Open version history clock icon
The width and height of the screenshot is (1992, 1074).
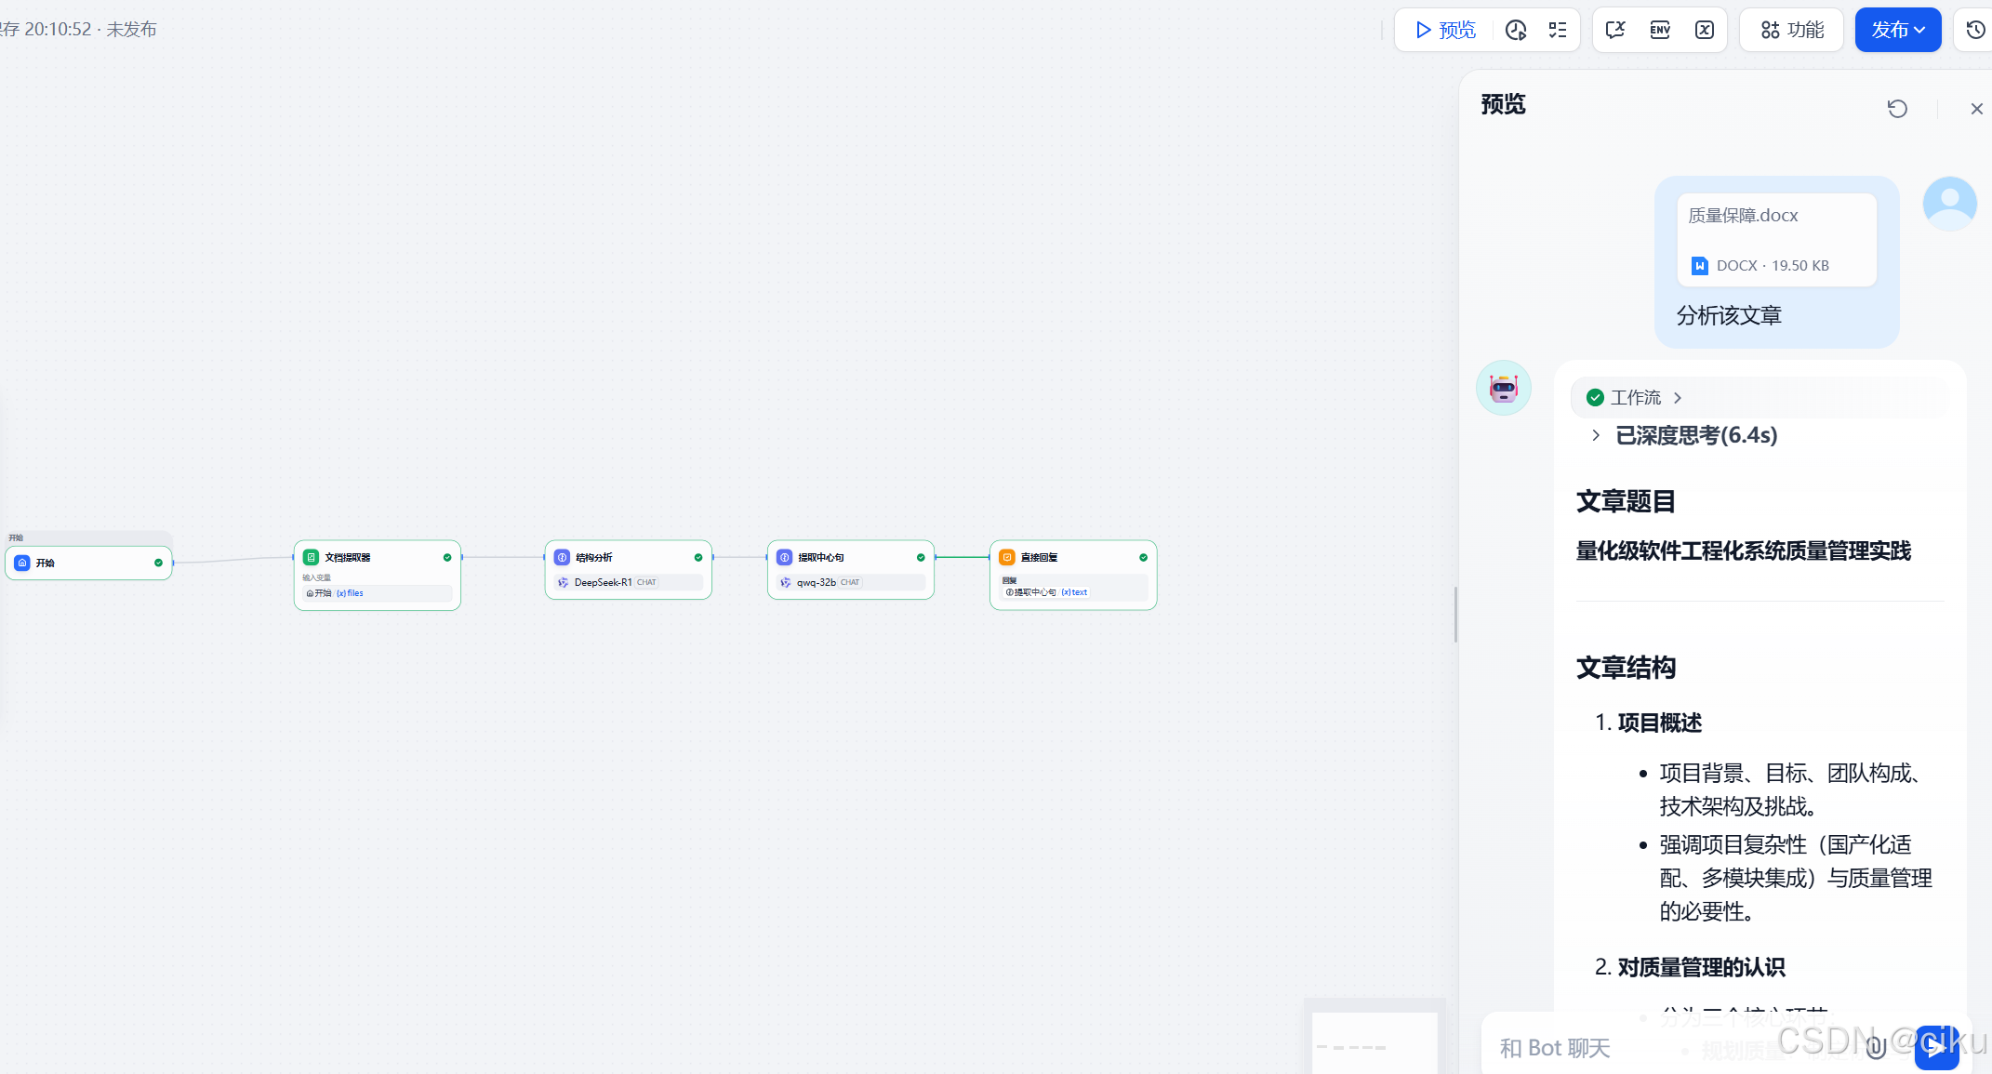1975,30
